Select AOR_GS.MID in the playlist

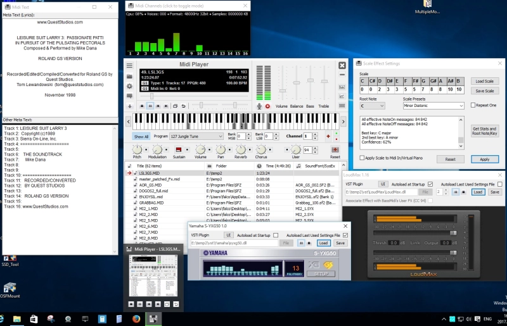coord(233,185)
